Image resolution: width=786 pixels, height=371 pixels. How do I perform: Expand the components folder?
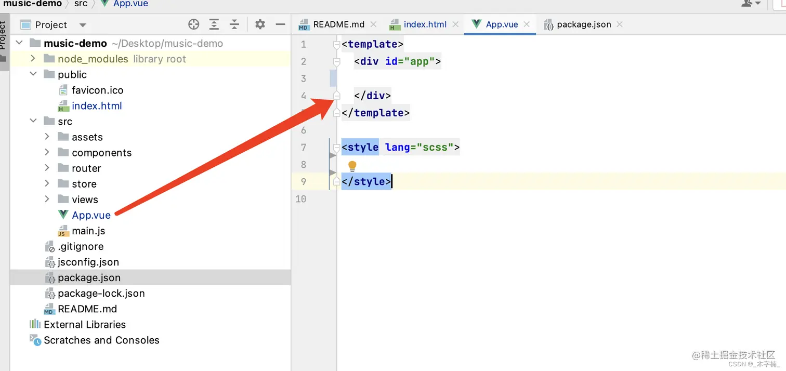[x=47, y=152]
